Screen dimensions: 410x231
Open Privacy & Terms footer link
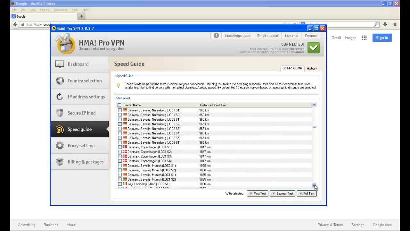330,225
